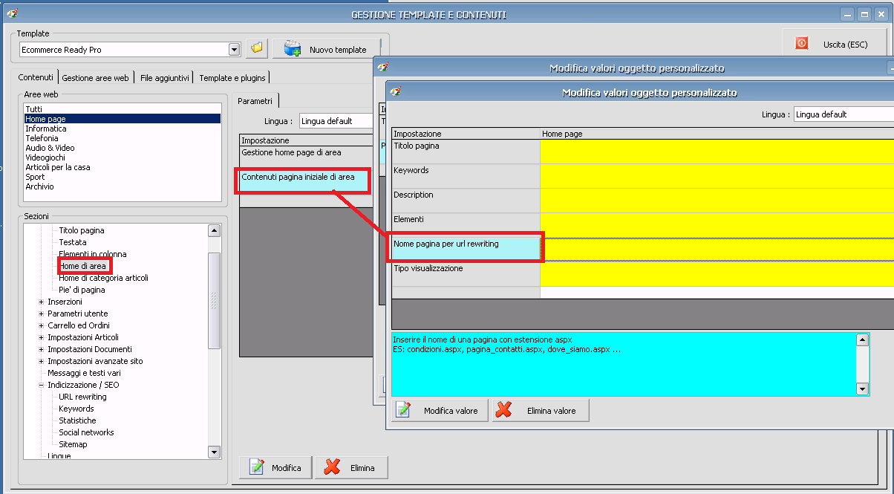Image resolution: width=894 pixels, height=494 pixels.
Task: Select Home page in Aree web list
Action: [123, 119]
